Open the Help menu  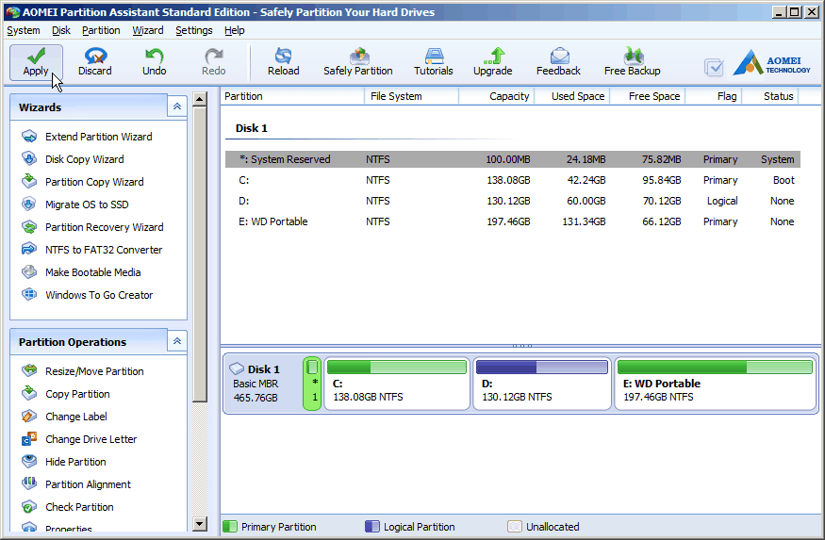click(235, 30)
